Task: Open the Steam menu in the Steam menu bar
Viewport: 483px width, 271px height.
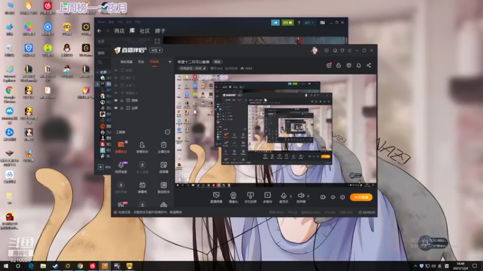Action: pos(101,22)
